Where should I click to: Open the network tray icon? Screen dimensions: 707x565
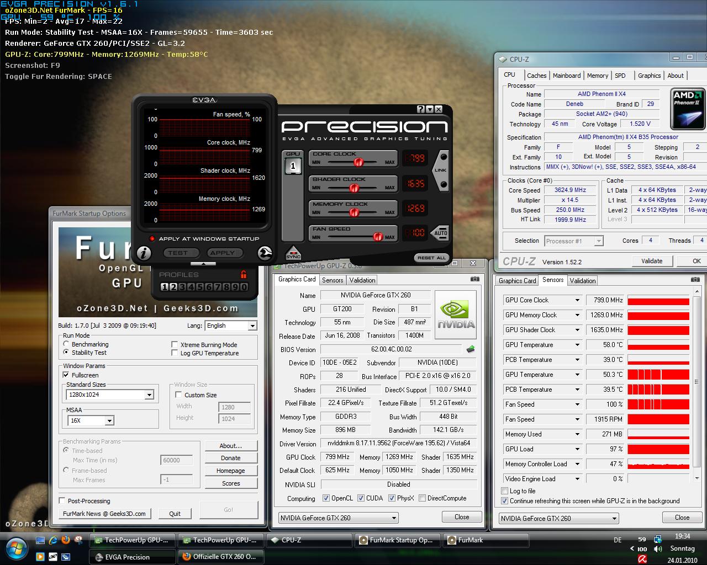coord(658,539)
